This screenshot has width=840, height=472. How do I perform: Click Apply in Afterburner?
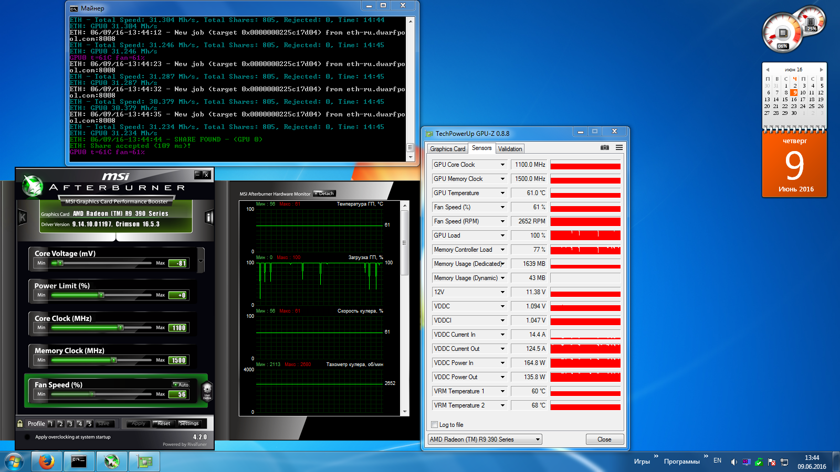pos(139,423)
